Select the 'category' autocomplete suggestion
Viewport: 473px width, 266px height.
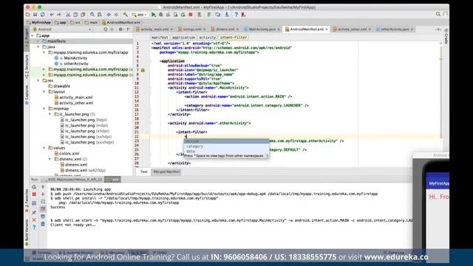[226, 146]
